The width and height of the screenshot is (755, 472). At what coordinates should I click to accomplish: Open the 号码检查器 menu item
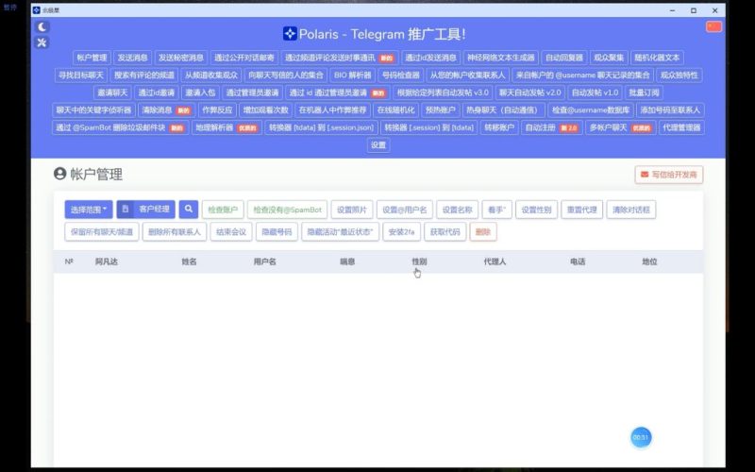400,76
